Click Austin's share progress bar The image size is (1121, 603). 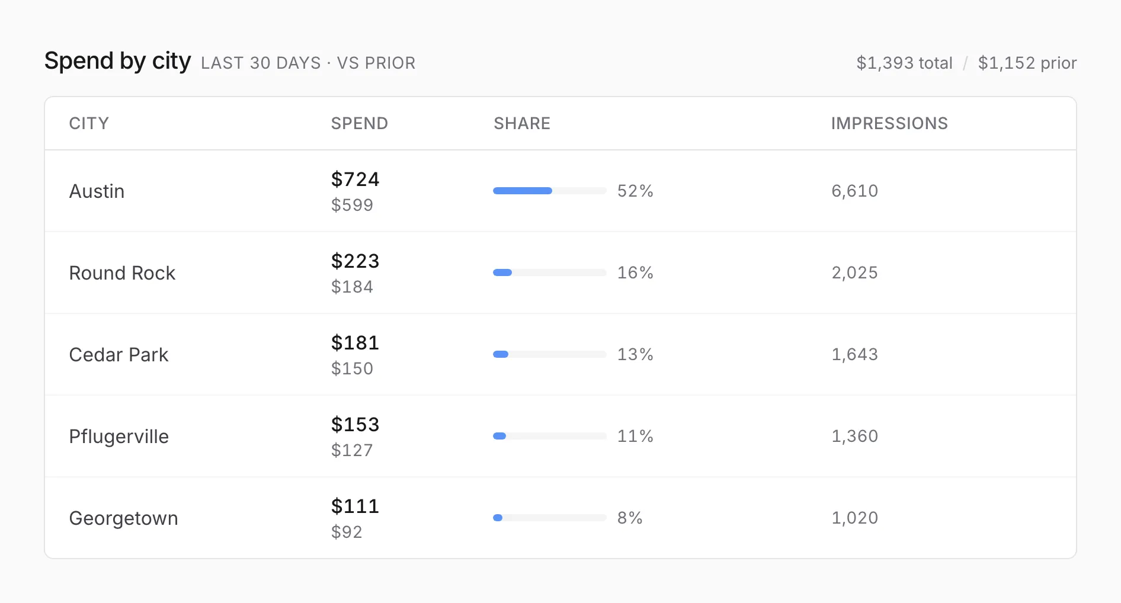(550, 191)
